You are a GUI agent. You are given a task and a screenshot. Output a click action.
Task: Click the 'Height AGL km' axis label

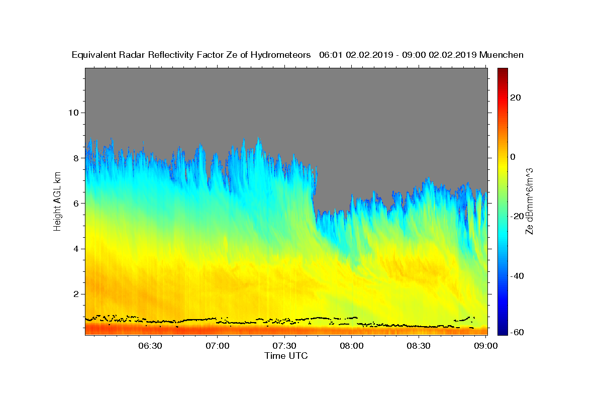[x=58, y=202]
